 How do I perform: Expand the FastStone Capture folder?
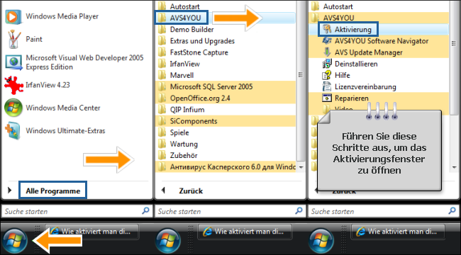[225, 52]
